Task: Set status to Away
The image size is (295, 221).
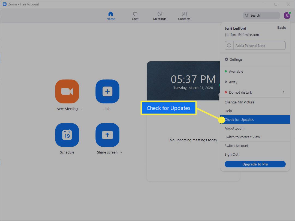Action: click(x=233, y=82)
